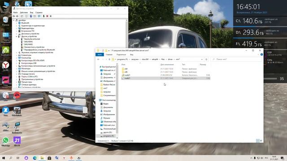This screenshot has width=287, height=161.
Task: Switch to Главная ribbon tab
Action: [109, 55]
